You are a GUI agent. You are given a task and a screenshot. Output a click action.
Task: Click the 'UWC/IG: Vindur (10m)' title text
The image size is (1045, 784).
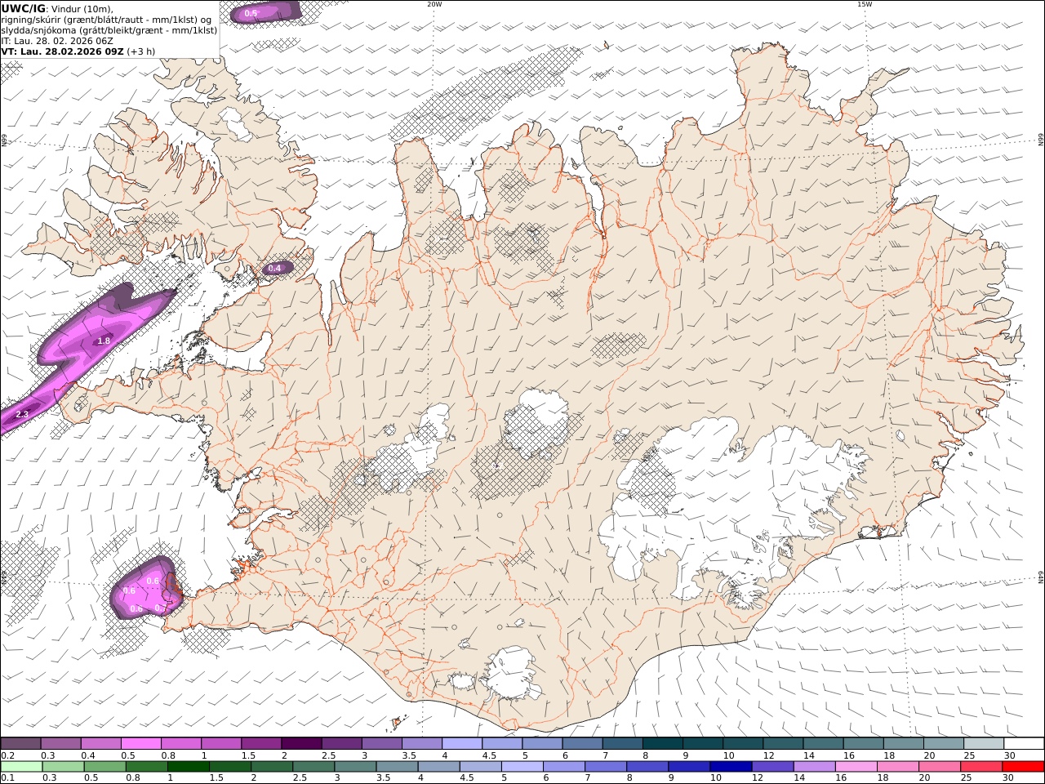tap(57, 9)
